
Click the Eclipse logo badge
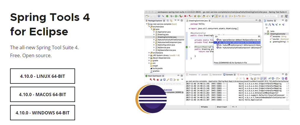(x=151, y=99)
